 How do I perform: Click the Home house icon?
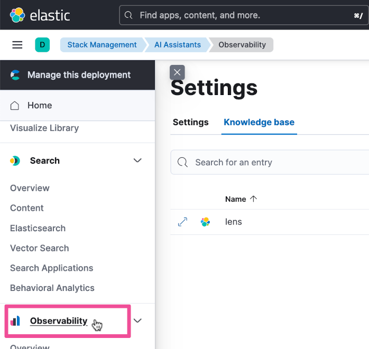[x=15, y=105]
